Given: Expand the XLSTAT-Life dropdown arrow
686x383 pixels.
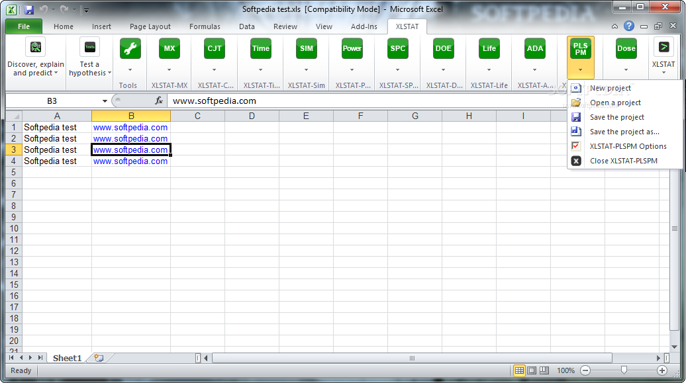Looking at the screenshot, I should click(489, 70).
